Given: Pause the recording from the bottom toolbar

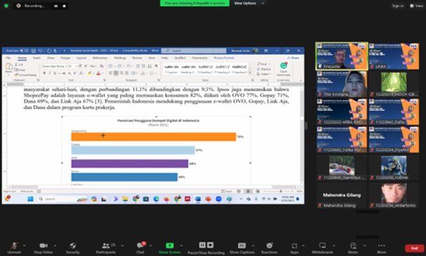Looking at the screenshot, I should [202, 245].
